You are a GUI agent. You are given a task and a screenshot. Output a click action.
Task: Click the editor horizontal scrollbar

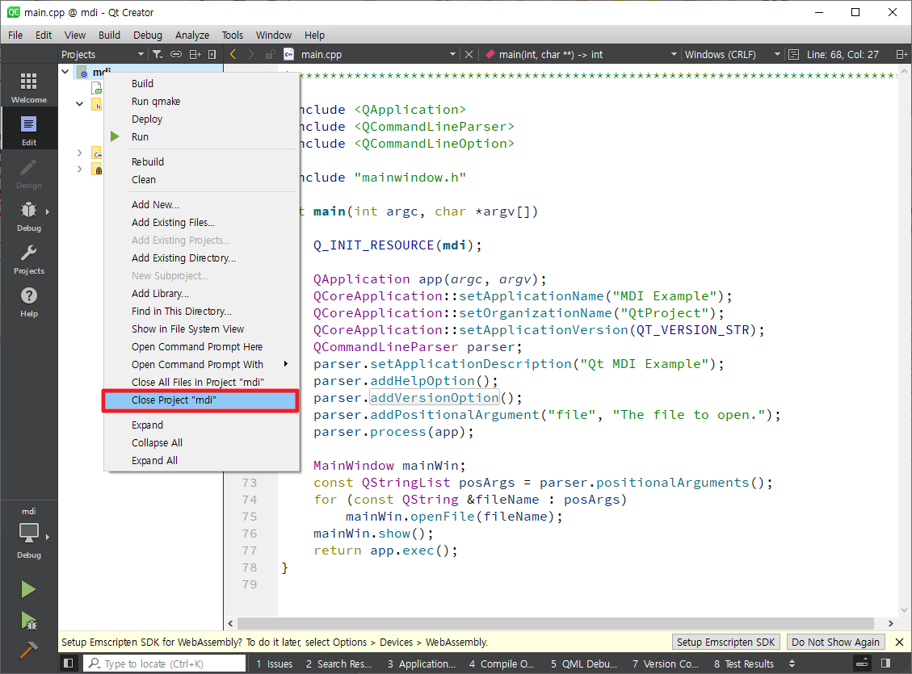pyautogui.click(x=556, y=623)
